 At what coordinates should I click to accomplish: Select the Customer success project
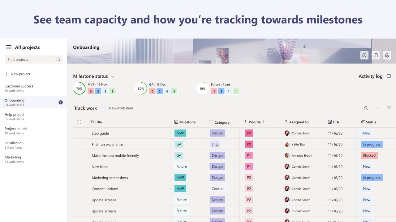[33, 88]
